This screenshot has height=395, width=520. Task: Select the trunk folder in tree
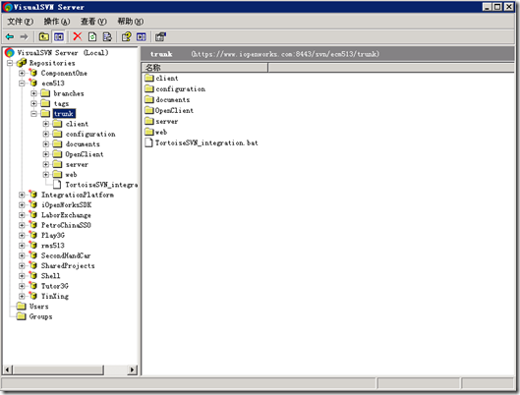(64, 114)
